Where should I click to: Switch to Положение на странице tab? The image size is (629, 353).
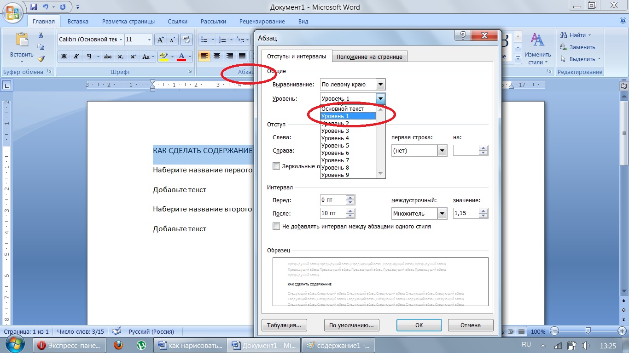click(x=369, y=57)
